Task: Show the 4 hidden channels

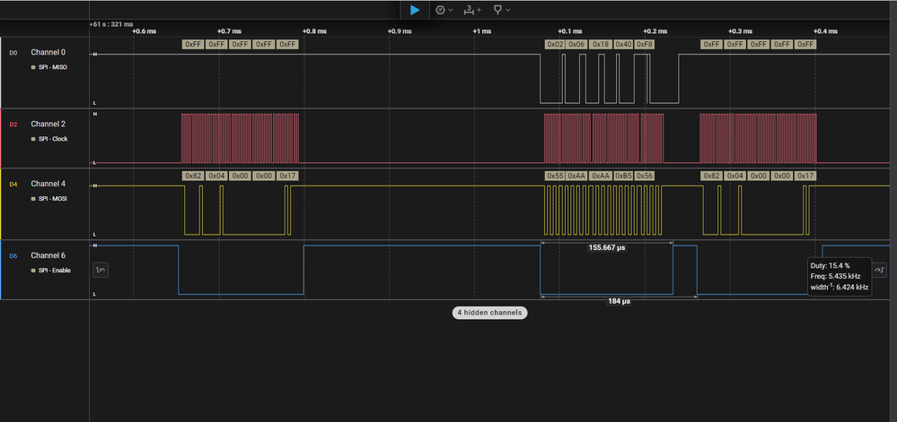Action: (x=489, y=313)
